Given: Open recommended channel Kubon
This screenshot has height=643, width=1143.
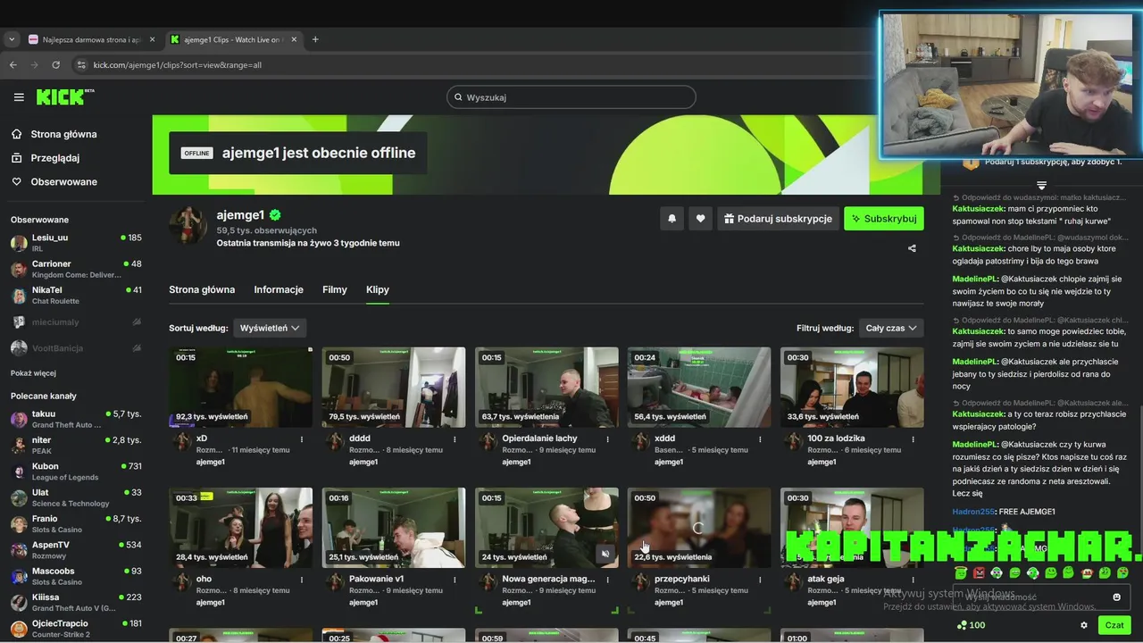Looking at the screenshot, I should click(76, 472).
